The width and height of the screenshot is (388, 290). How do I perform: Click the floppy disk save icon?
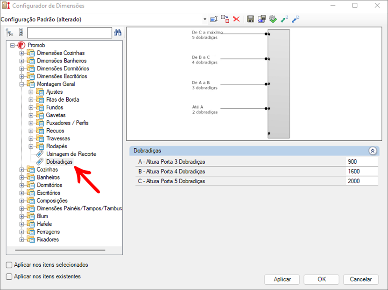(x=250, y=19)
